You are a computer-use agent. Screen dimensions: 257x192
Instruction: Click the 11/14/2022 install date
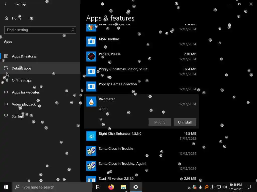pyautogui.click(x=188, y=138)
